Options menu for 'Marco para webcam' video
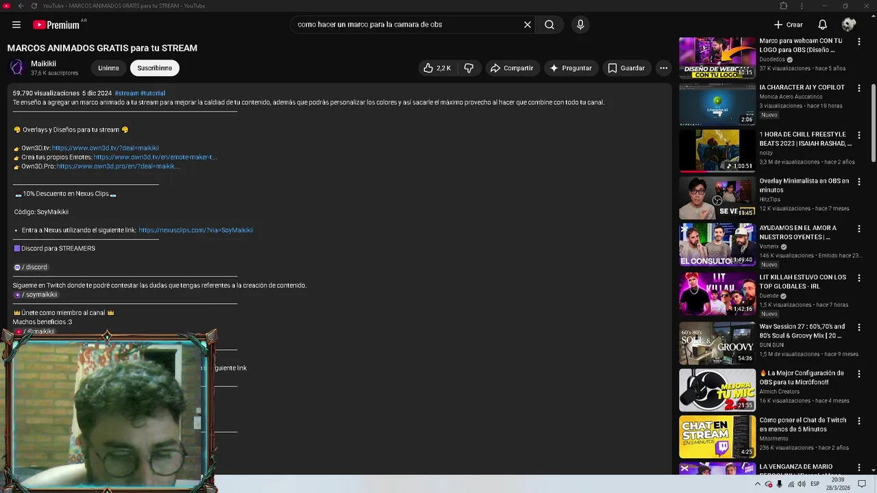Image resolution: width=877 pixels, height=493 pixels. click(859, 42)
